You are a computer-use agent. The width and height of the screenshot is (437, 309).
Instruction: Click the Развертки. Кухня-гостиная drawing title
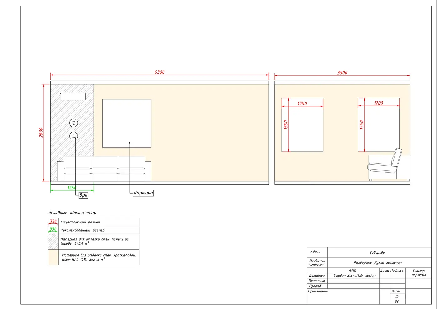tap(378, 263)
